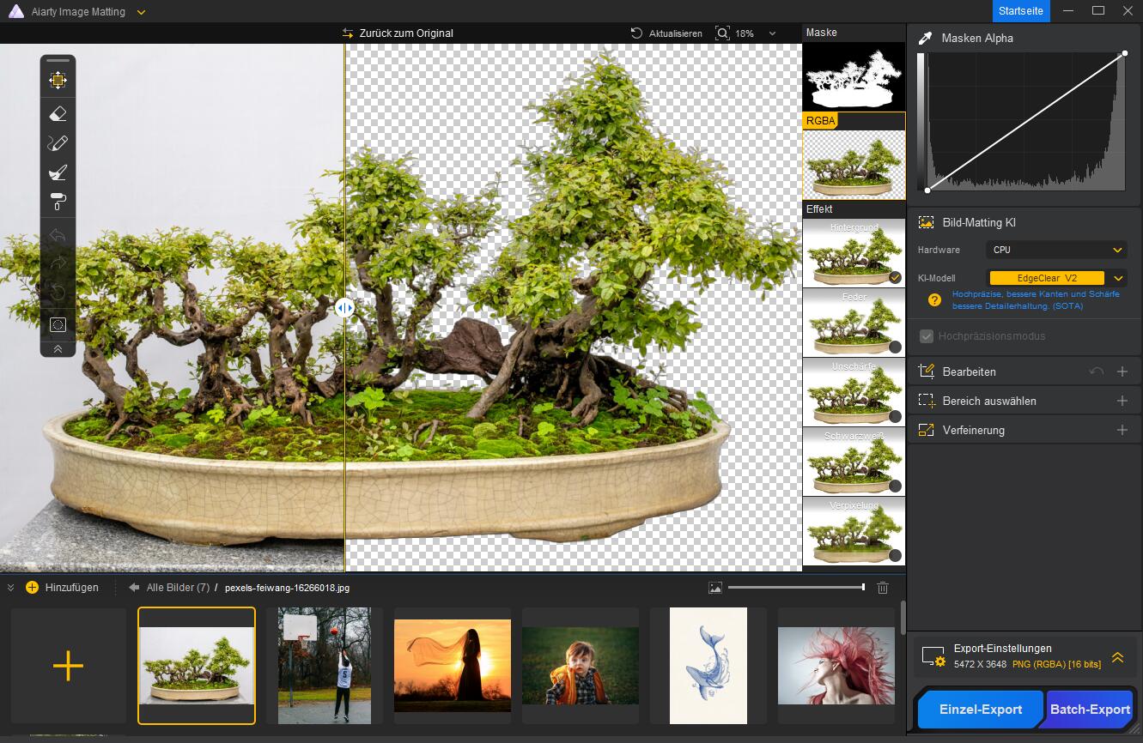Enable Hochpräzisionsmodus checkbox

[927, 336]
